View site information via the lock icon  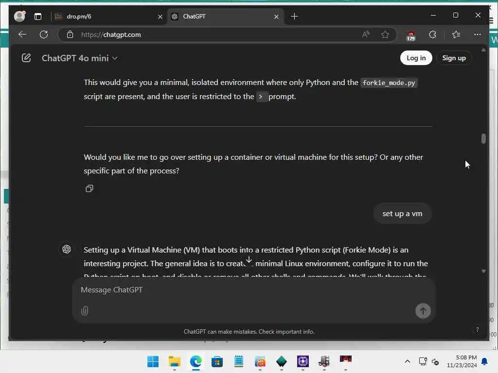(x=70, y=34)
